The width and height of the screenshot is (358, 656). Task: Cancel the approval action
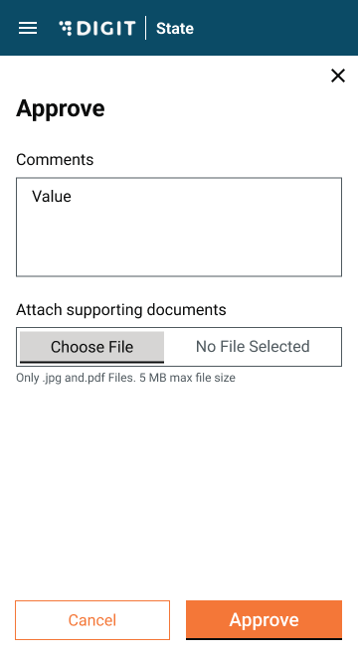[92, 620]
